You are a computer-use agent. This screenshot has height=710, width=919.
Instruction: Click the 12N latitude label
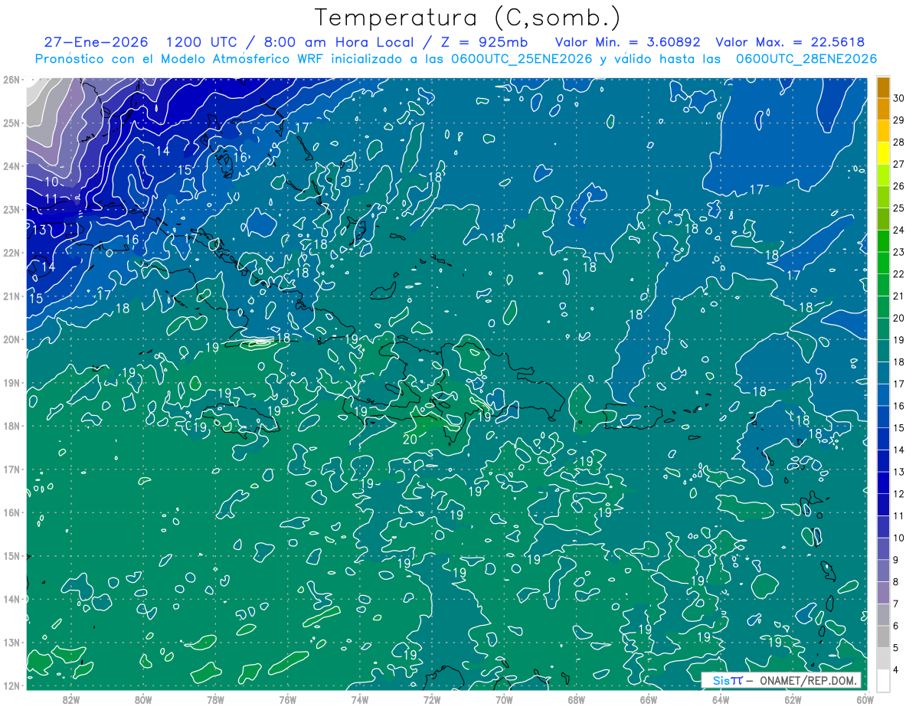(x=11, y=685)
